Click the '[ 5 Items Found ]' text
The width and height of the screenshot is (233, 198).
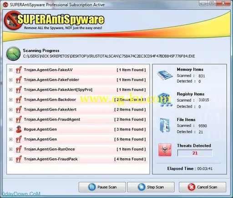[130, 139]
